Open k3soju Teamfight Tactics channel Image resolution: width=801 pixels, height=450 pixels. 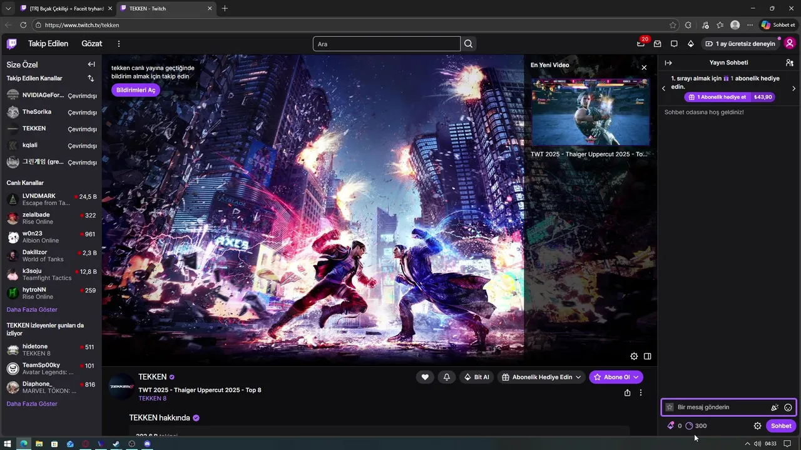coord(51,274)
